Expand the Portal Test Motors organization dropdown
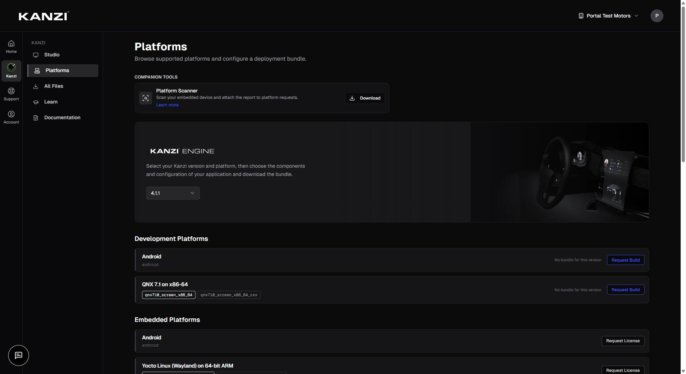Screen dimensions: 686x374 tap(608, 16)
